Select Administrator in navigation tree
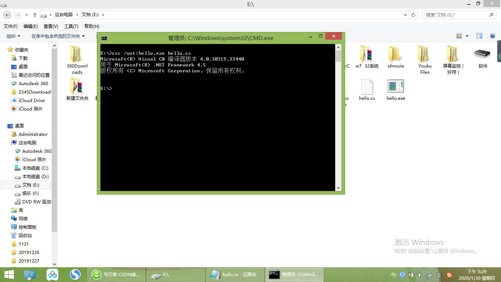The height and width of the screenshot is (282, 501). tap(33, 134)
